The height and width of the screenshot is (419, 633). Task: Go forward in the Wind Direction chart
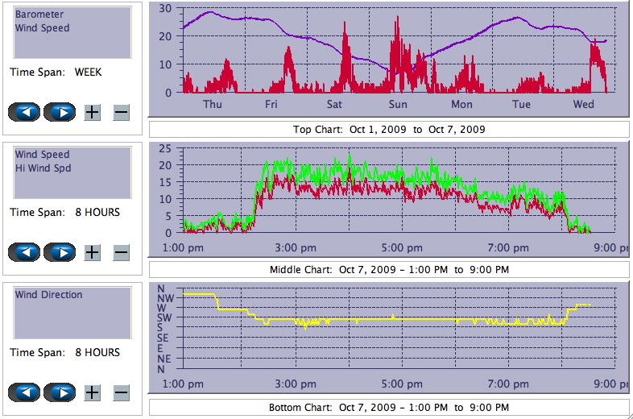(x=59, y=392)
